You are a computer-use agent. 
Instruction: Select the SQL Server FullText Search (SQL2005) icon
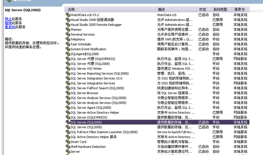click(68, 88)
